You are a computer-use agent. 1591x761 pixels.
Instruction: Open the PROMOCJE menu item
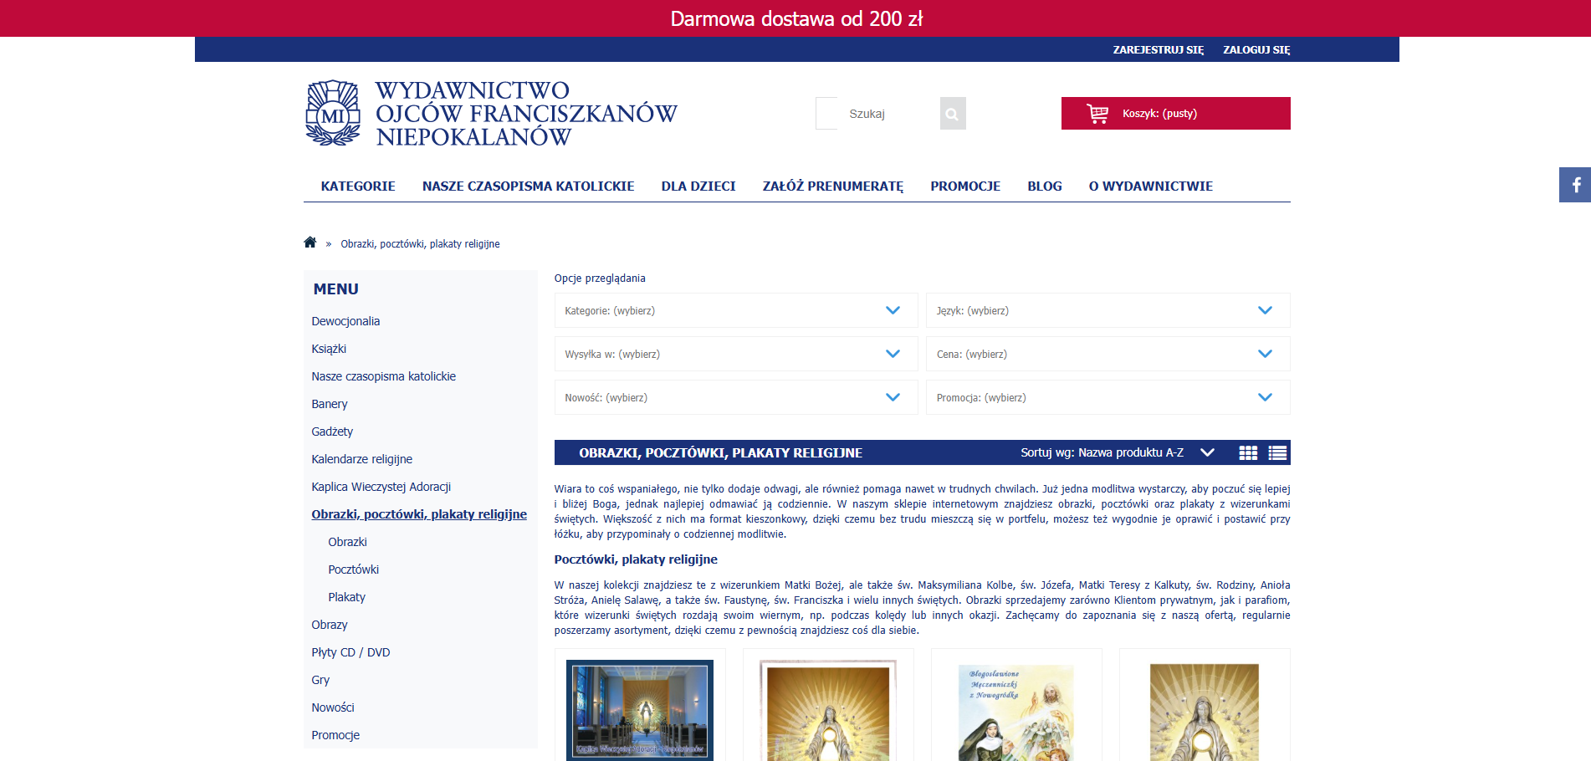tap(965, 186)
